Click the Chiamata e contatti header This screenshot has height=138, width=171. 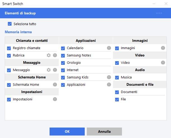tap(32, 41)
